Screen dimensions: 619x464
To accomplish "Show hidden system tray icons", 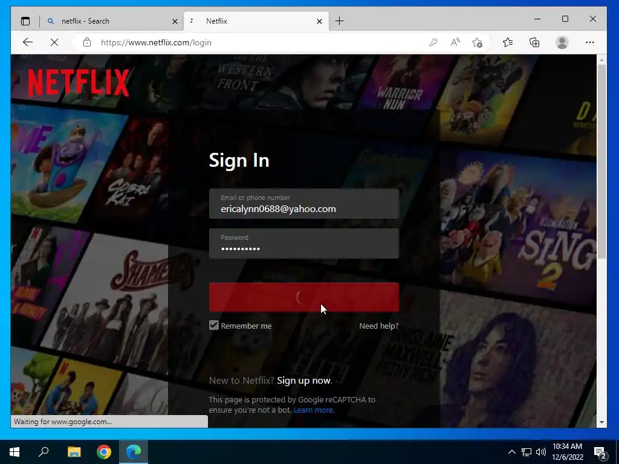I will tap(511, 452).
